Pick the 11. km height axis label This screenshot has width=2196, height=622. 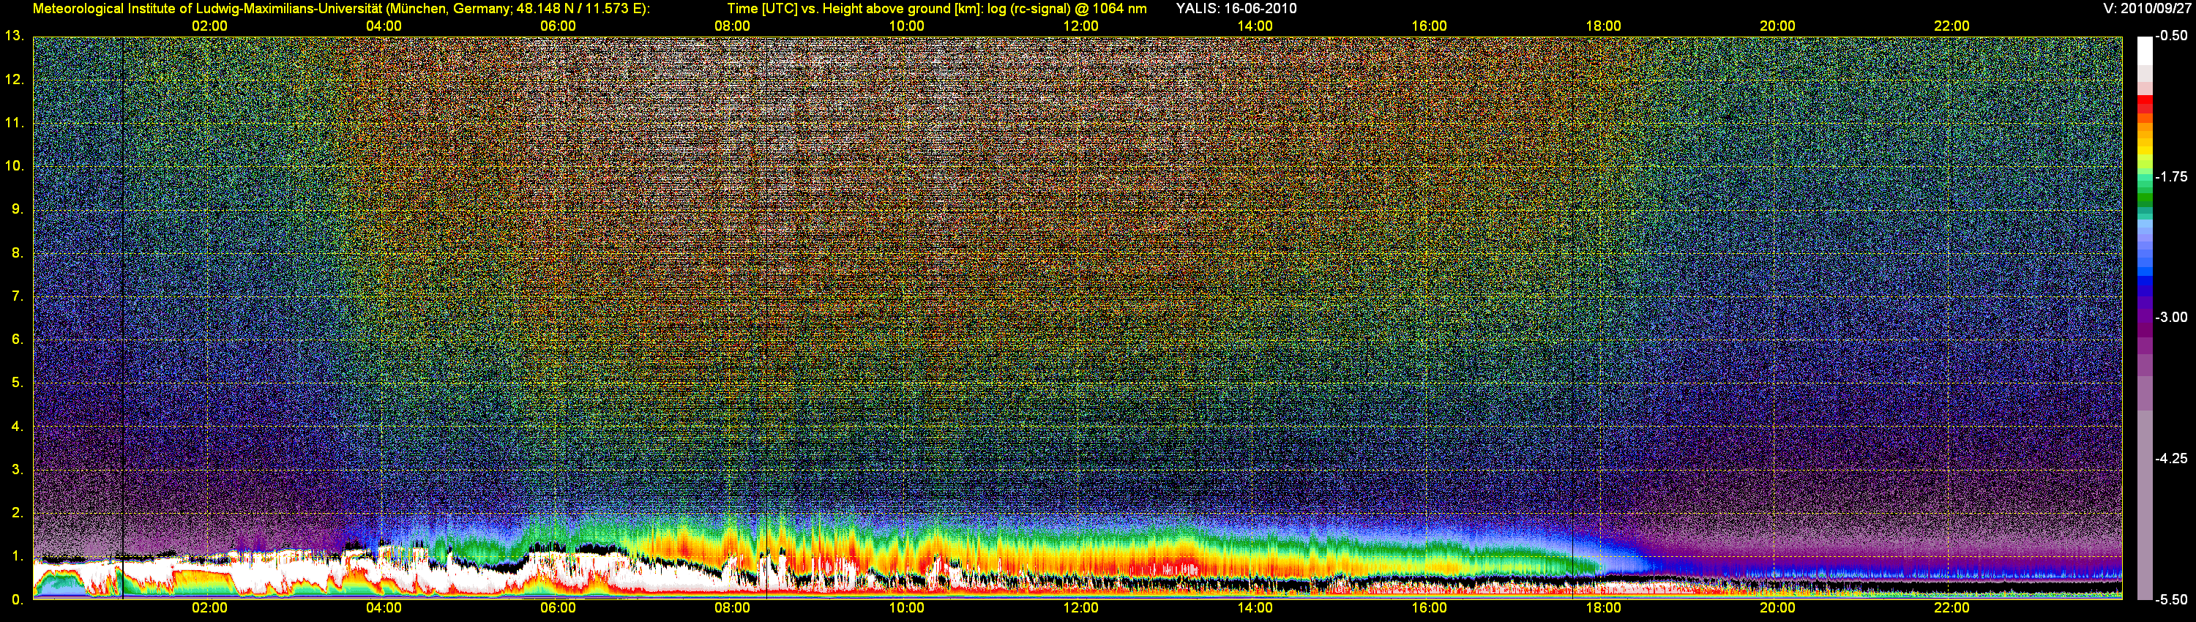pos(15,123)
